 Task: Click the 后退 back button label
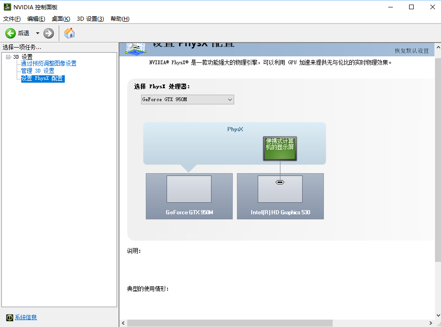[24, 33]
